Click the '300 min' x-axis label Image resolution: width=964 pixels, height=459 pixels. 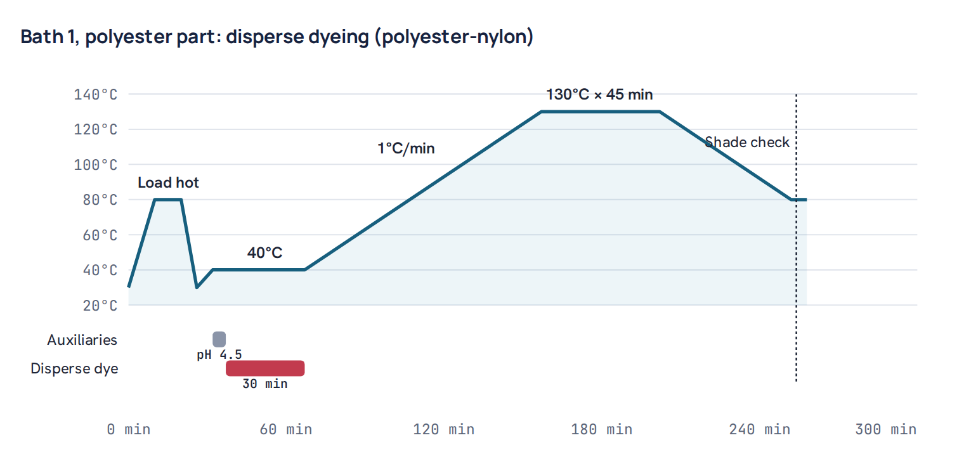tap(886, 429)
